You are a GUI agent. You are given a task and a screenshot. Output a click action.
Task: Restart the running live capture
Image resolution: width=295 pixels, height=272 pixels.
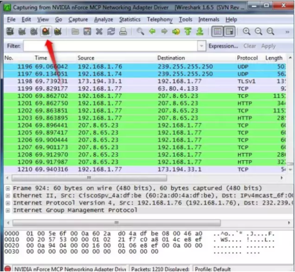(58, 31)
